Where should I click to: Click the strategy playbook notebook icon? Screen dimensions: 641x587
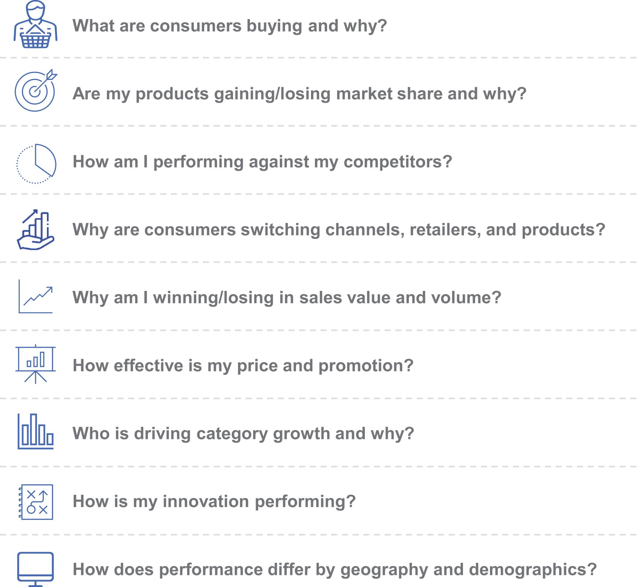[36, 502]
